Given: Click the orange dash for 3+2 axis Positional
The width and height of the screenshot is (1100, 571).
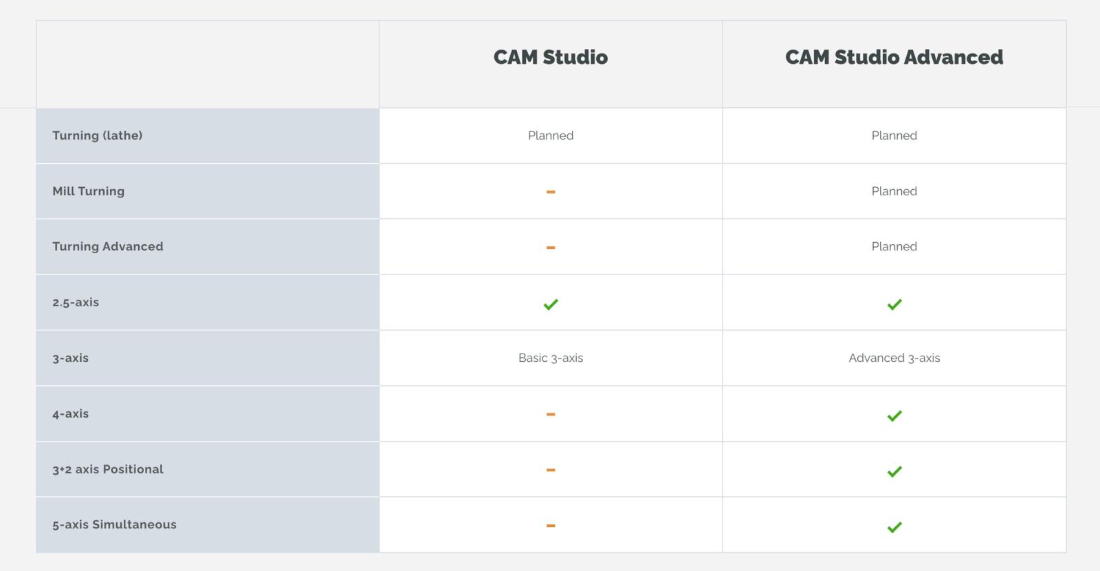Looking at the screenshot, I should tap(551, 470).
